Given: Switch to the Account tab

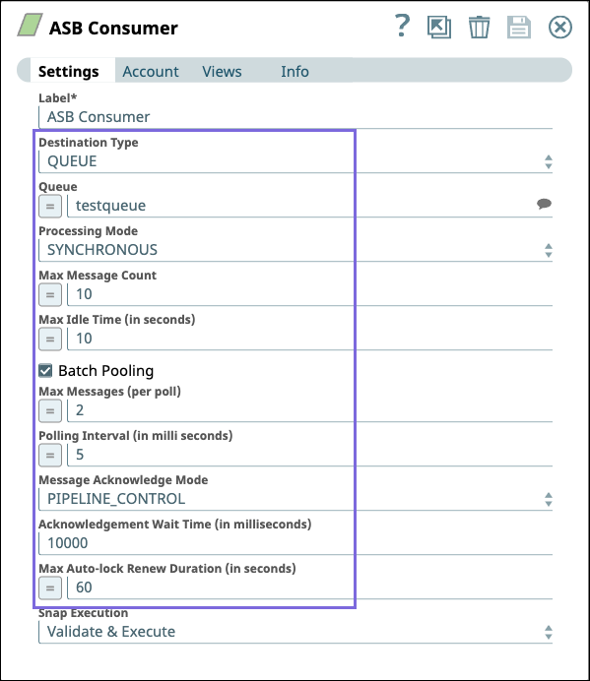Looking at the screenshot, I should pyautogui.click(x=151, y=71).
